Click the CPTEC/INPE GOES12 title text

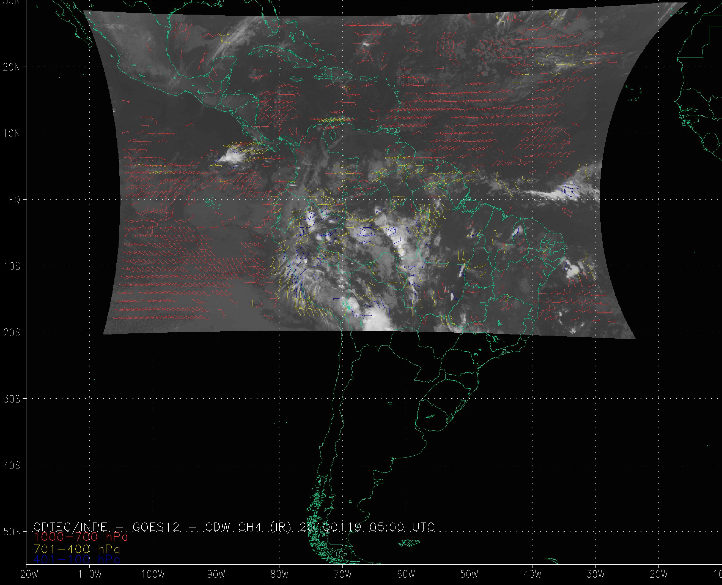pyautogui.click(x=106, y=527)
